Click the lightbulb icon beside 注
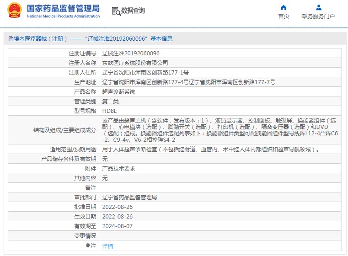Screen dimensions: 348x256 pyautogui.click(x=88, y=245)
